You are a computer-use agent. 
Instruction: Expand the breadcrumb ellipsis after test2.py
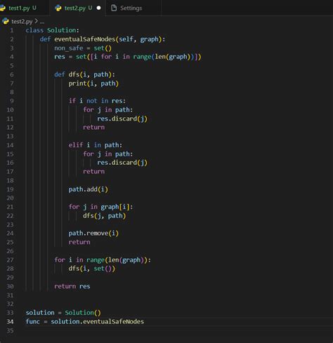point(42,22)
